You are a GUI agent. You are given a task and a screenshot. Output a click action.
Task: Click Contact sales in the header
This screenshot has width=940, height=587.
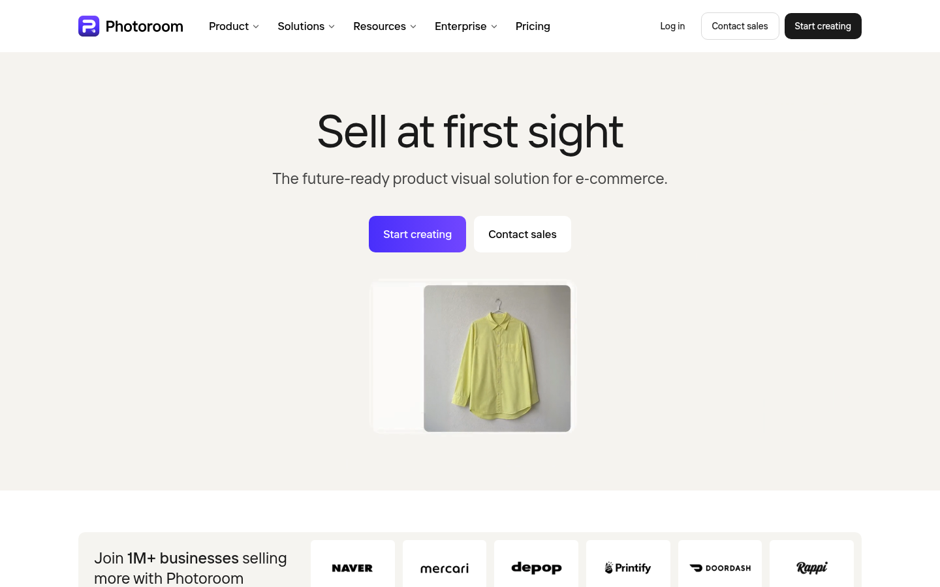(x=740, y=26)
